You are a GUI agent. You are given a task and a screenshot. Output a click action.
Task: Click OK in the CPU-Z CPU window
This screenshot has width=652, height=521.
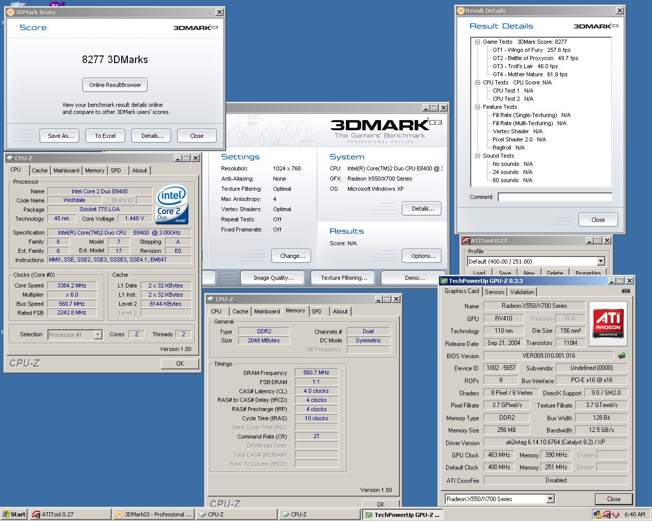pyautogui.click(x=180, y=364)
